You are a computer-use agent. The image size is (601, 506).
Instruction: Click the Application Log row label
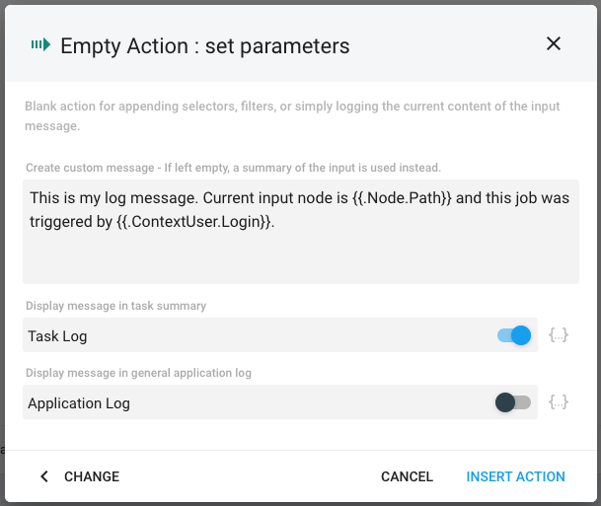click(79, 403)
